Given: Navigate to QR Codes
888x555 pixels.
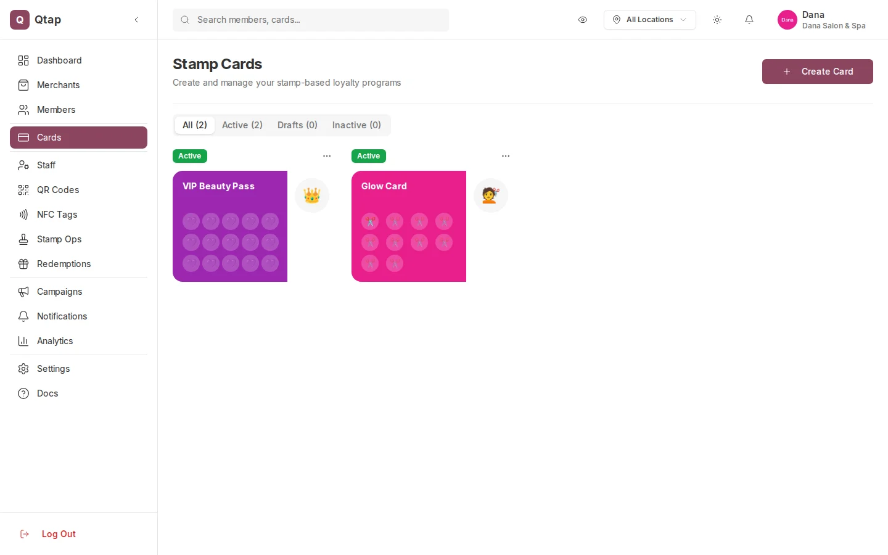Looking at the screenshot, I should coord(78,190).
